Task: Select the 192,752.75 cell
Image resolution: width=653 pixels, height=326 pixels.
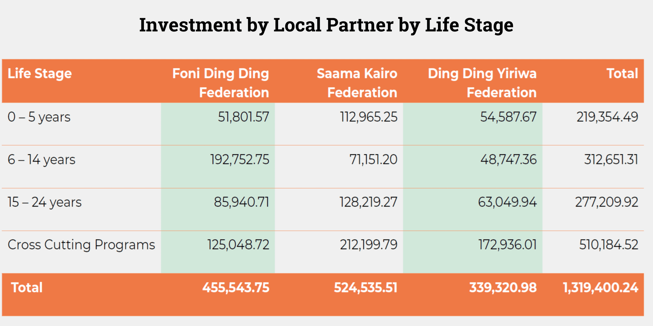Action: (240, 160)
